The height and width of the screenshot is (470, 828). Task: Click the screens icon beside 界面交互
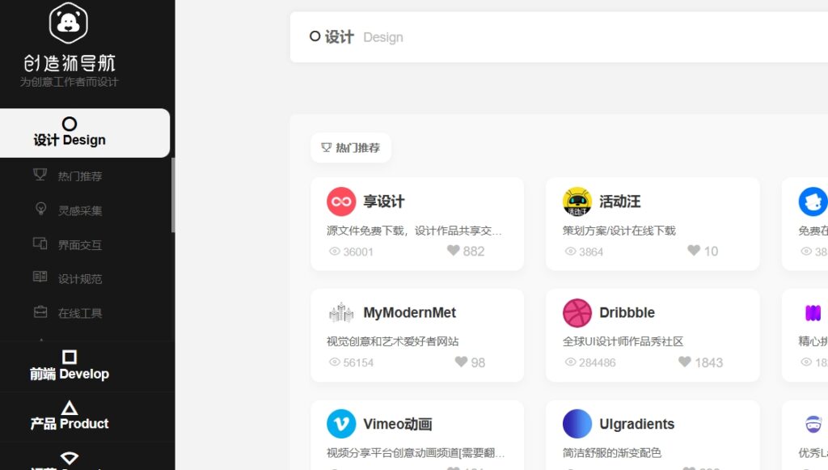point(40,243)
